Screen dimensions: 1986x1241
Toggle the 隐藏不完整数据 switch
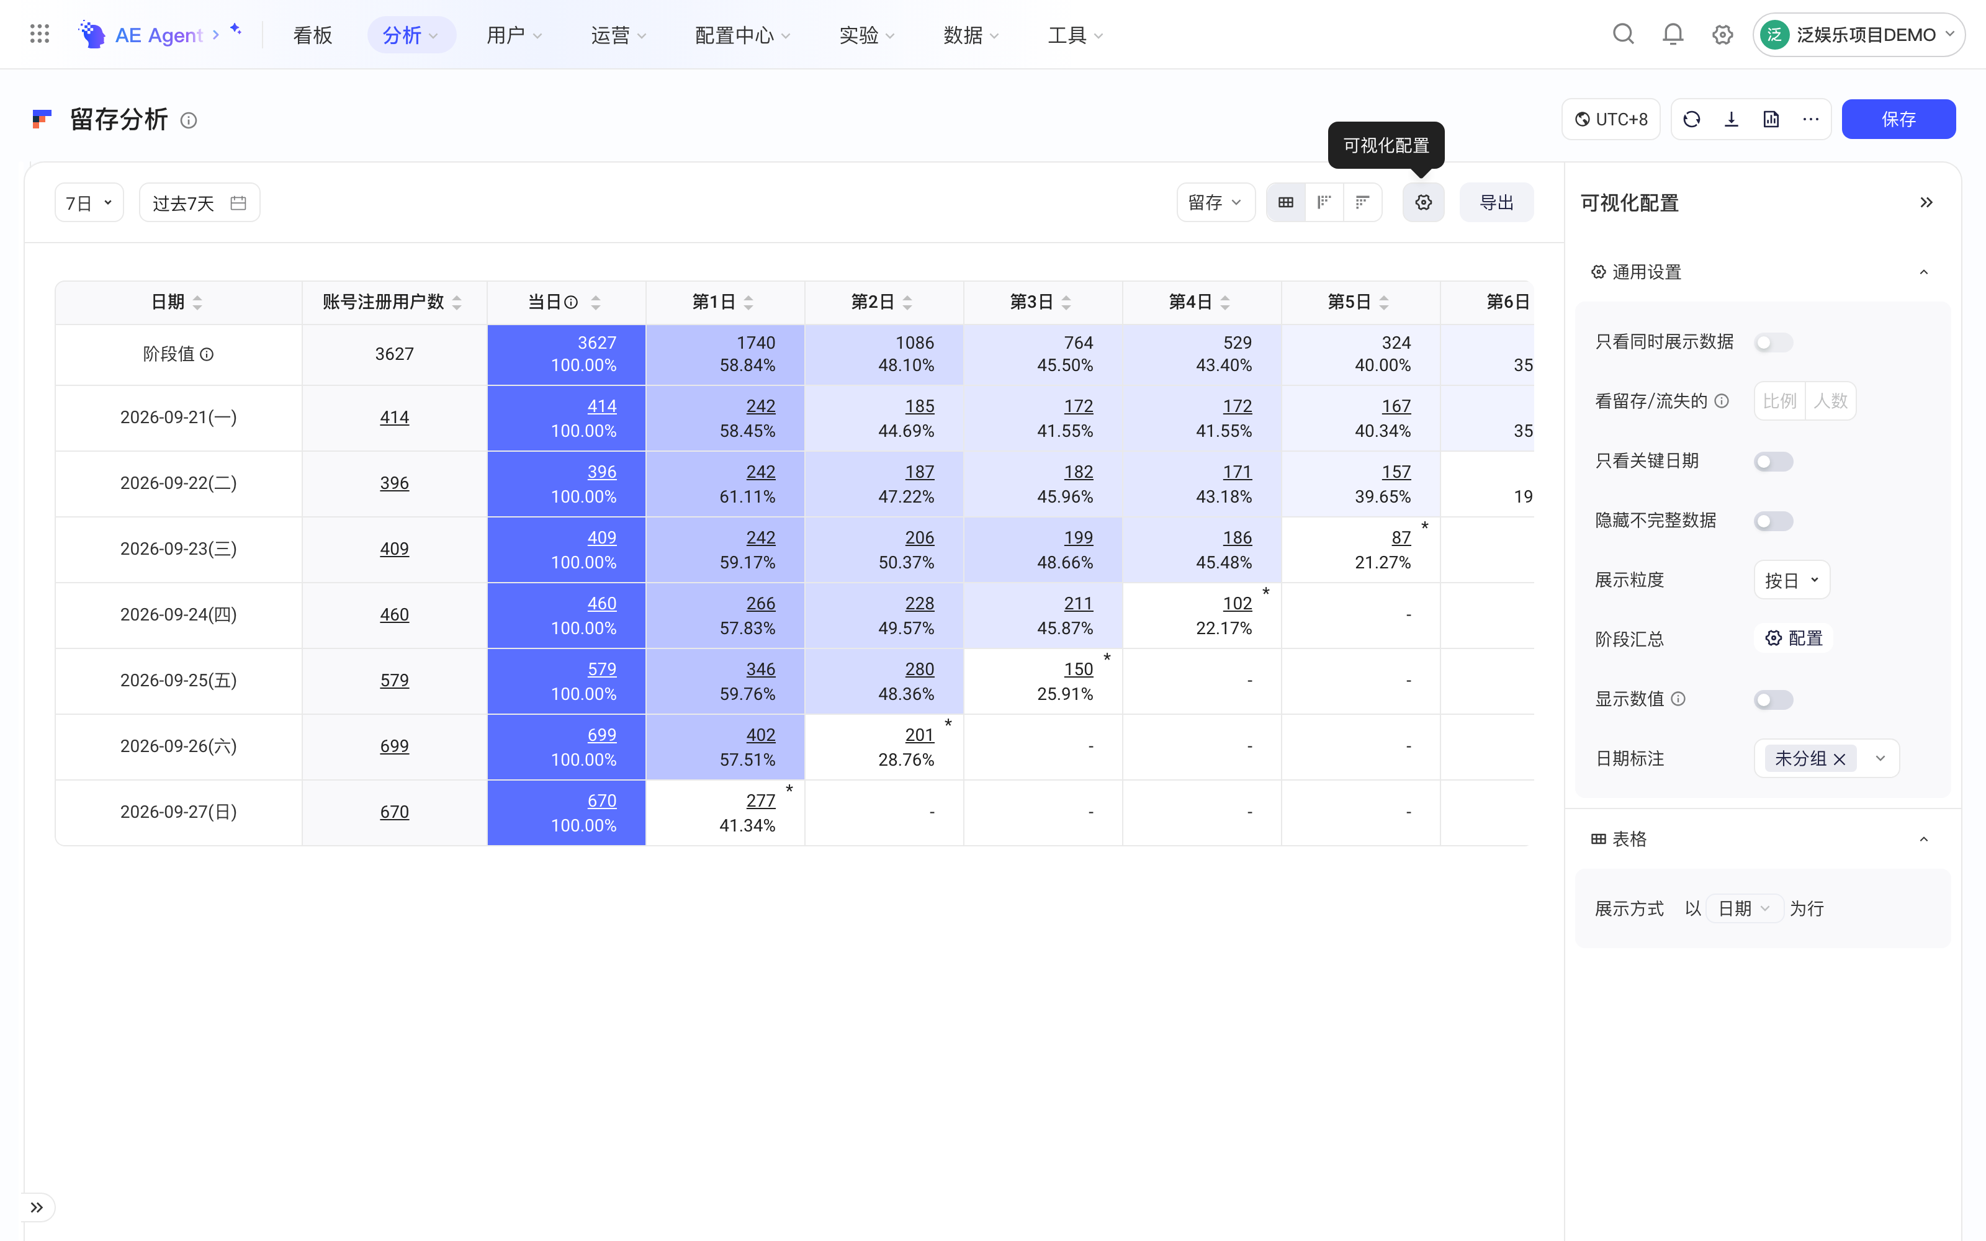pos(1773,521)
